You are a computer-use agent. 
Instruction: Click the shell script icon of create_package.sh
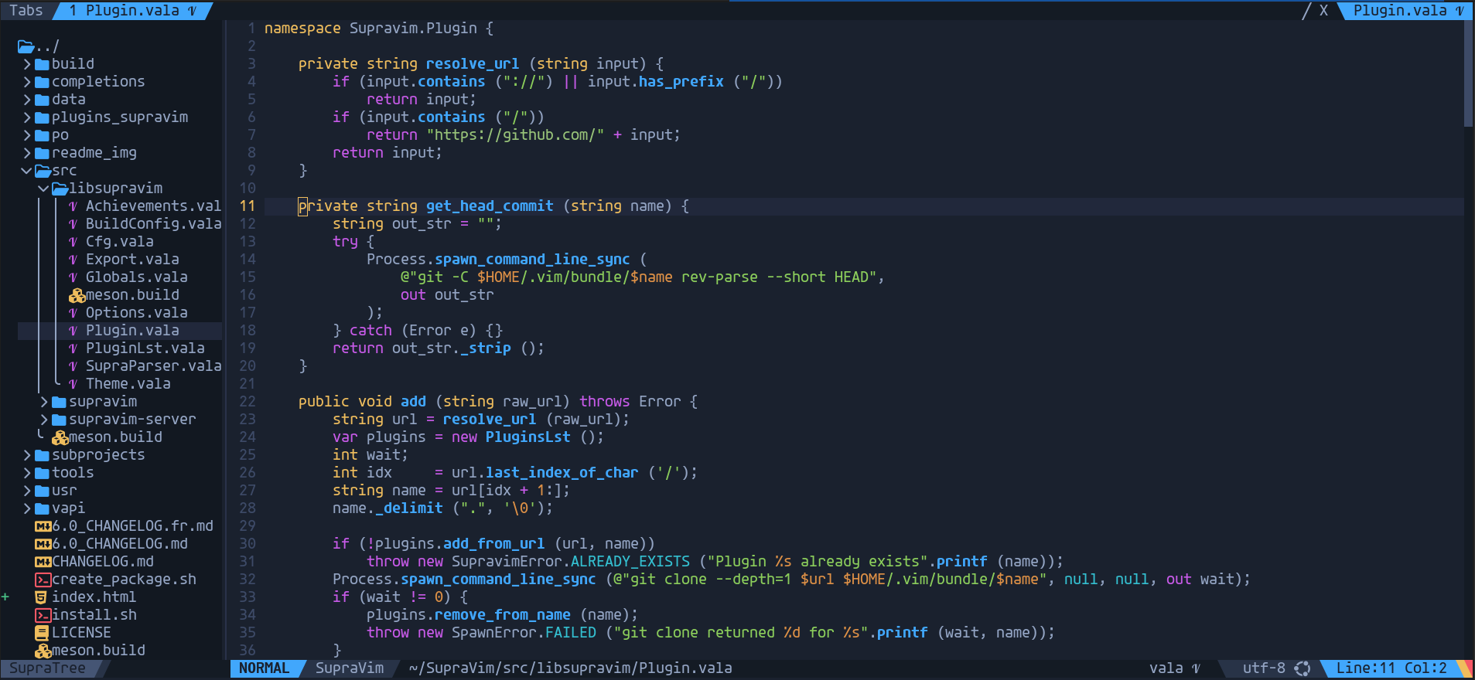(x=43, y=580)
